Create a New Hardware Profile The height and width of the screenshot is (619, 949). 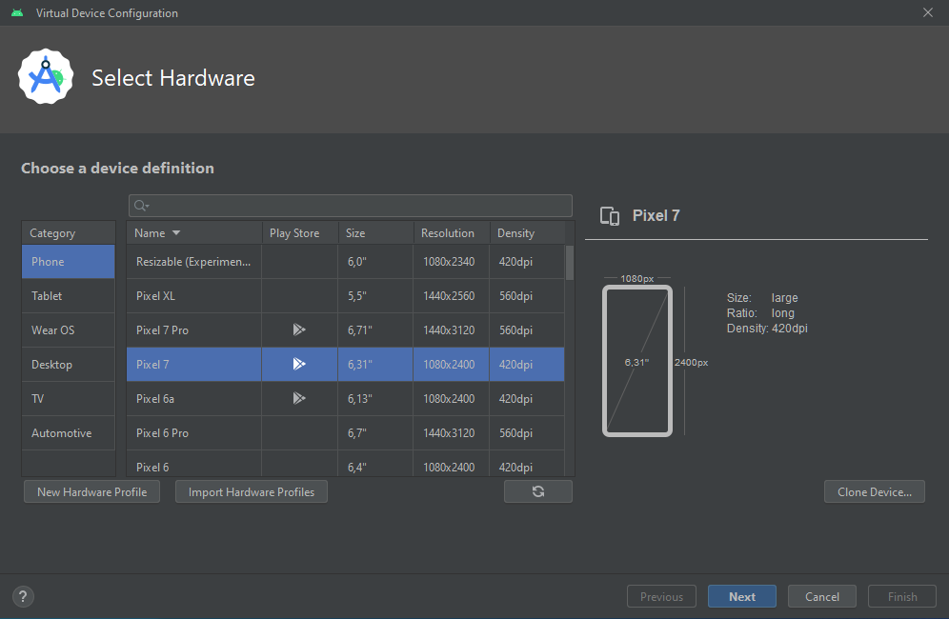coord(91,491)
